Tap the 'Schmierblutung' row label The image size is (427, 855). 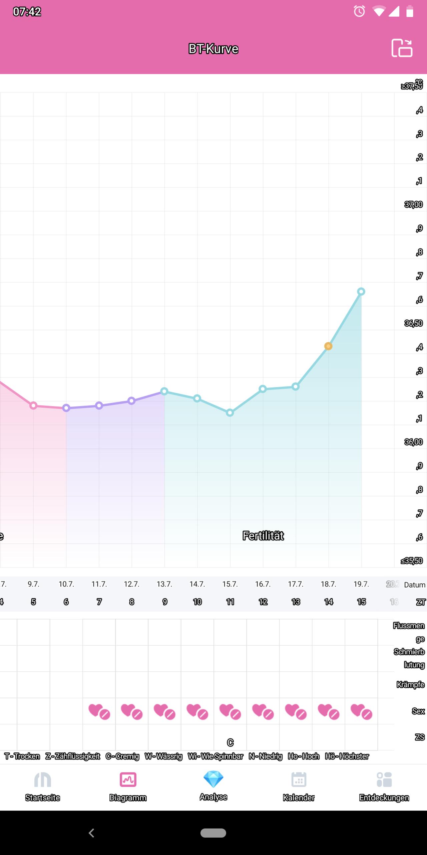(409, 658)
